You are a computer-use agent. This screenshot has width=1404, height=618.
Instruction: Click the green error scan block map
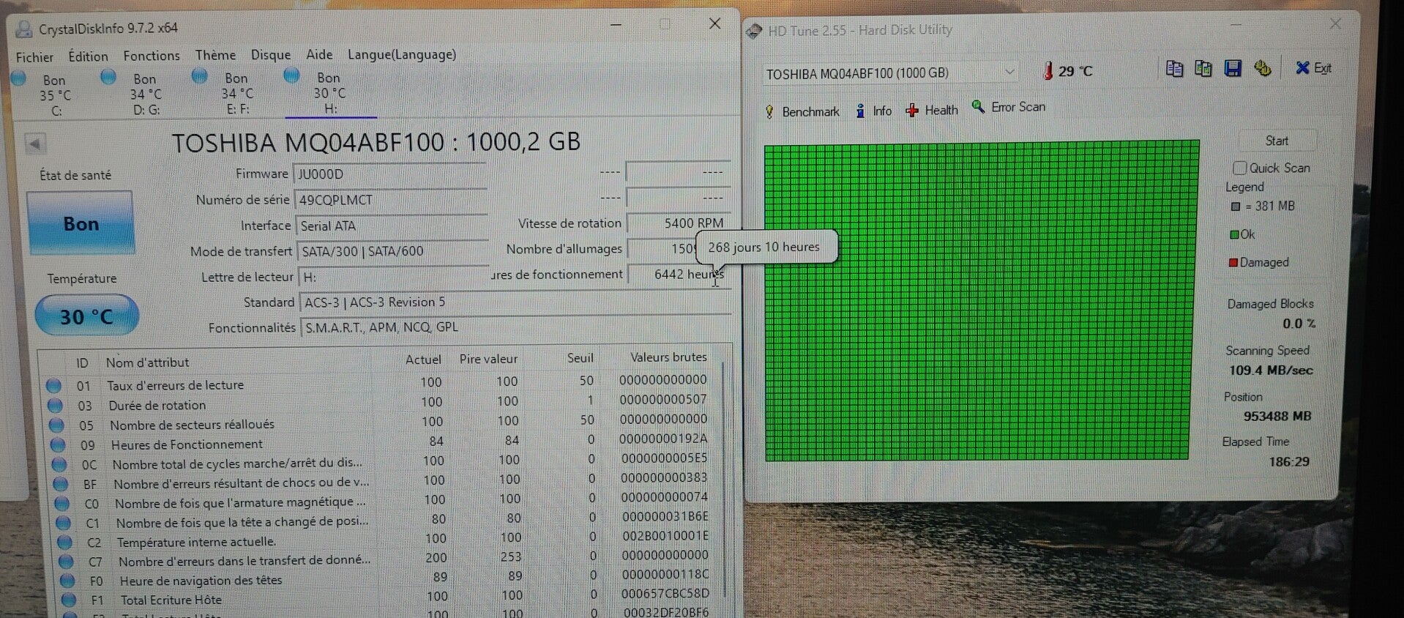click(981, 302)
